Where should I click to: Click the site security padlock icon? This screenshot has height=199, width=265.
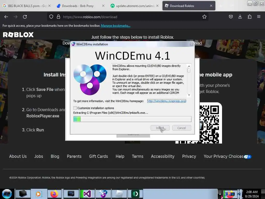pyautogui.click(x=58, y=17)
